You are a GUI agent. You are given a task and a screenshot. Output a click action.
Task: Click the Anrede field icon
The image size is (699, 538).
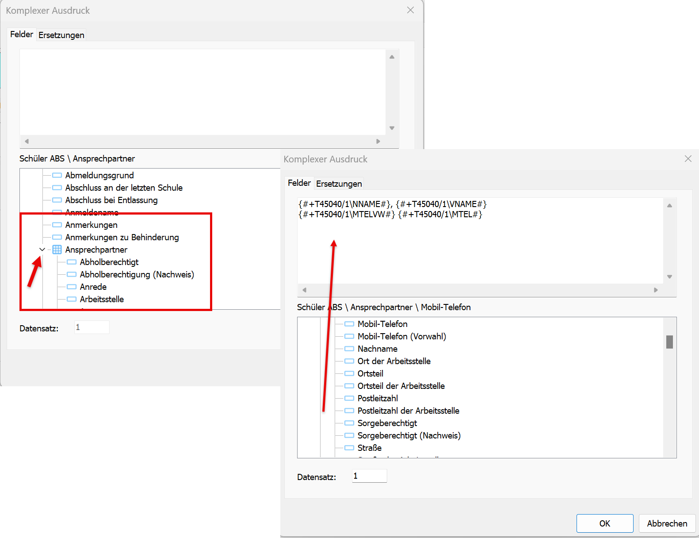(x=72, y=287)
